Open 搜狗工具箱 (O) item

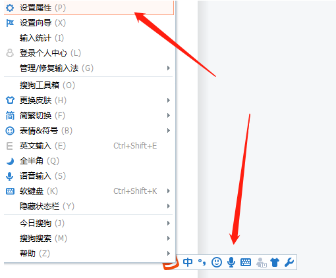click(x=88, y=85)
